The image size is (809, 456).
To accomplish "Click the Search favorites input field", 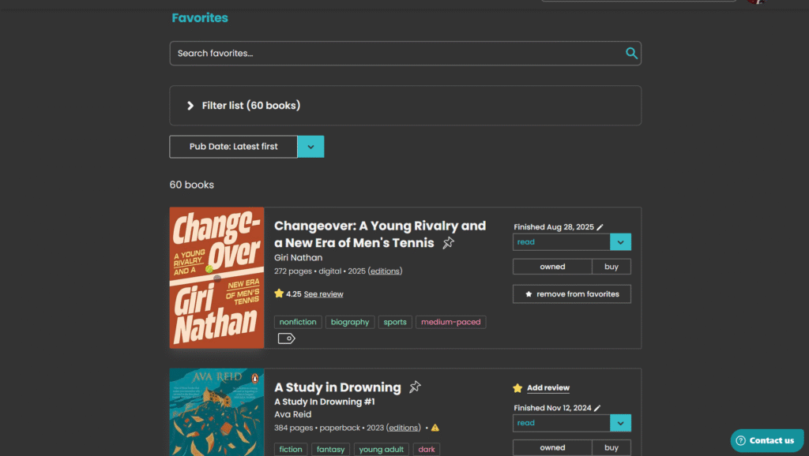I will (x=395, y=54).
